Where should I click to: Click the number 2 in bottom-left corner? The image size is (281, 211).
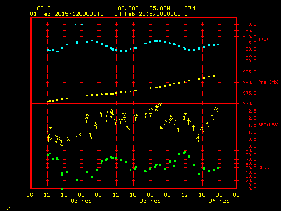click(8, 207)
